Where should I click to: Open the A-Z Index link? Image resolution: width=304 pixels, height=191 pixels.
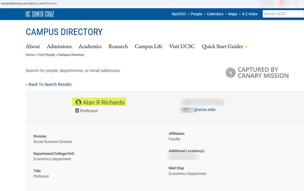coord(250,14)
